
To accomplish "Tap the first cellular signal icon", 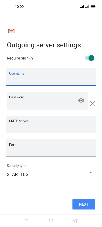I will [82, 7].
